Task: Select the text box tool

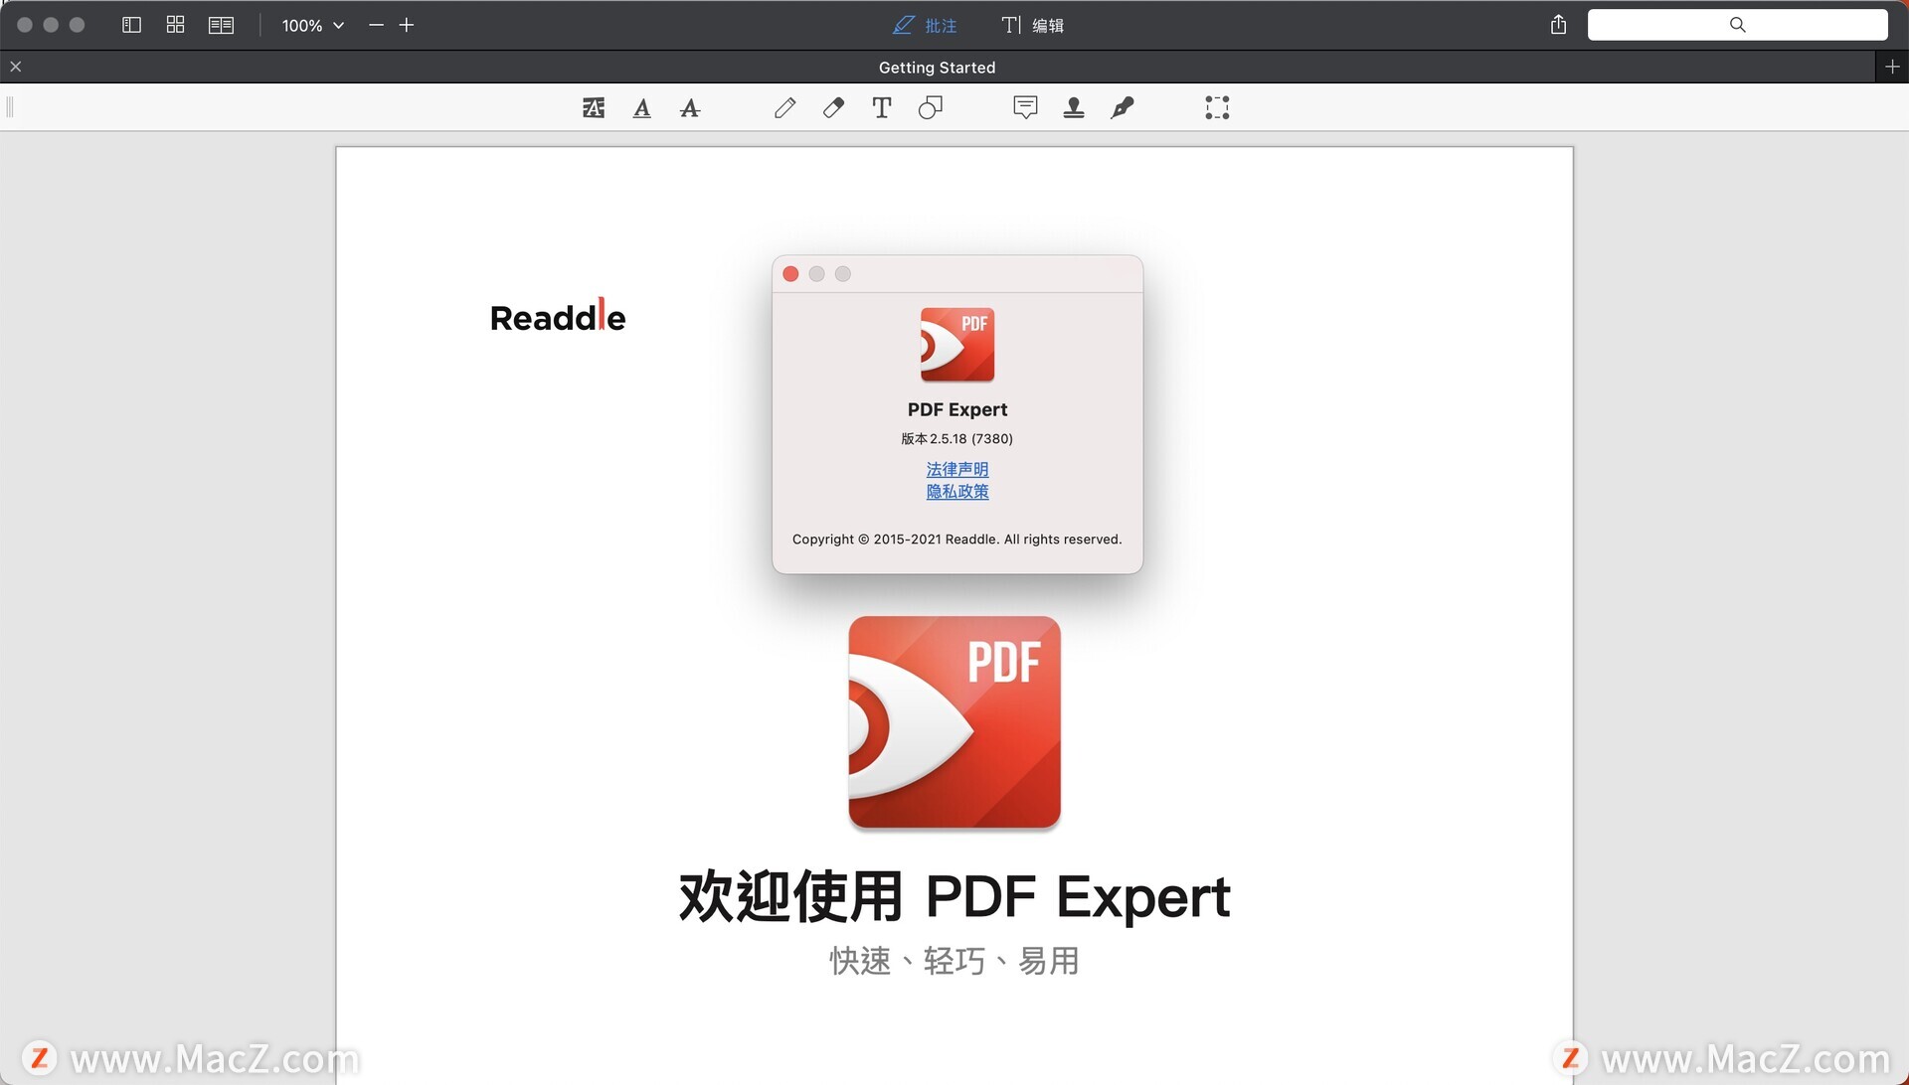Action: point(881,107)
